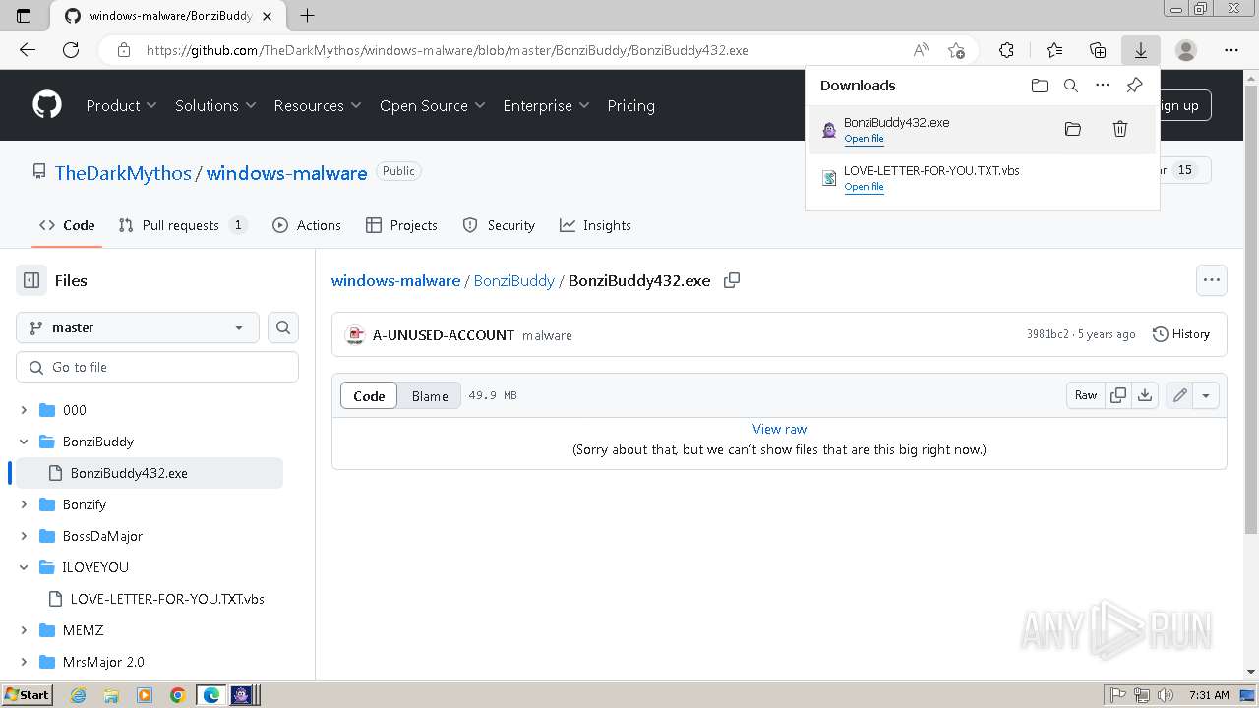Add this page to favorites star
The image size is (1259, 708).
coord(956,50)
